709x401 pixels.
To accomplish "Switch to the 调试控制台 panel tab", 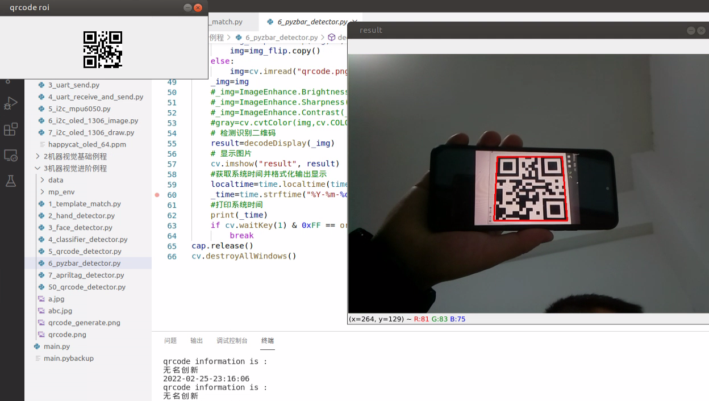I will pos(232,341).
